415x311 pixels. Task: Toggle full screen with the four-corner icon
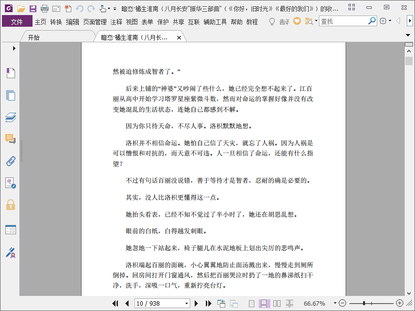pyautogui.click(x=351, y=7)
